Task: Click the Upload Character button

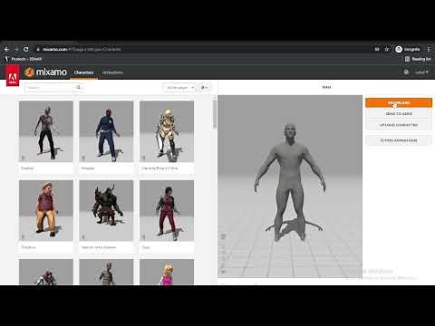Action: click(399, 125)
